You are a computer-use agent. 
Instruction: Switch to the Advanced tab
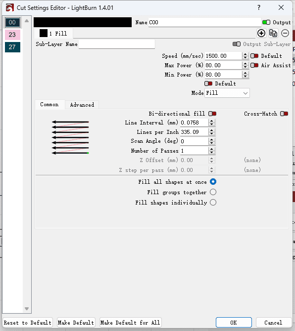[x=82, y=105]
